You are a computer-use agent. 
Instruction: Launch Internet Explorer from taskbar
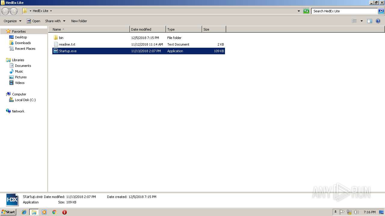[x=24, y=212]
